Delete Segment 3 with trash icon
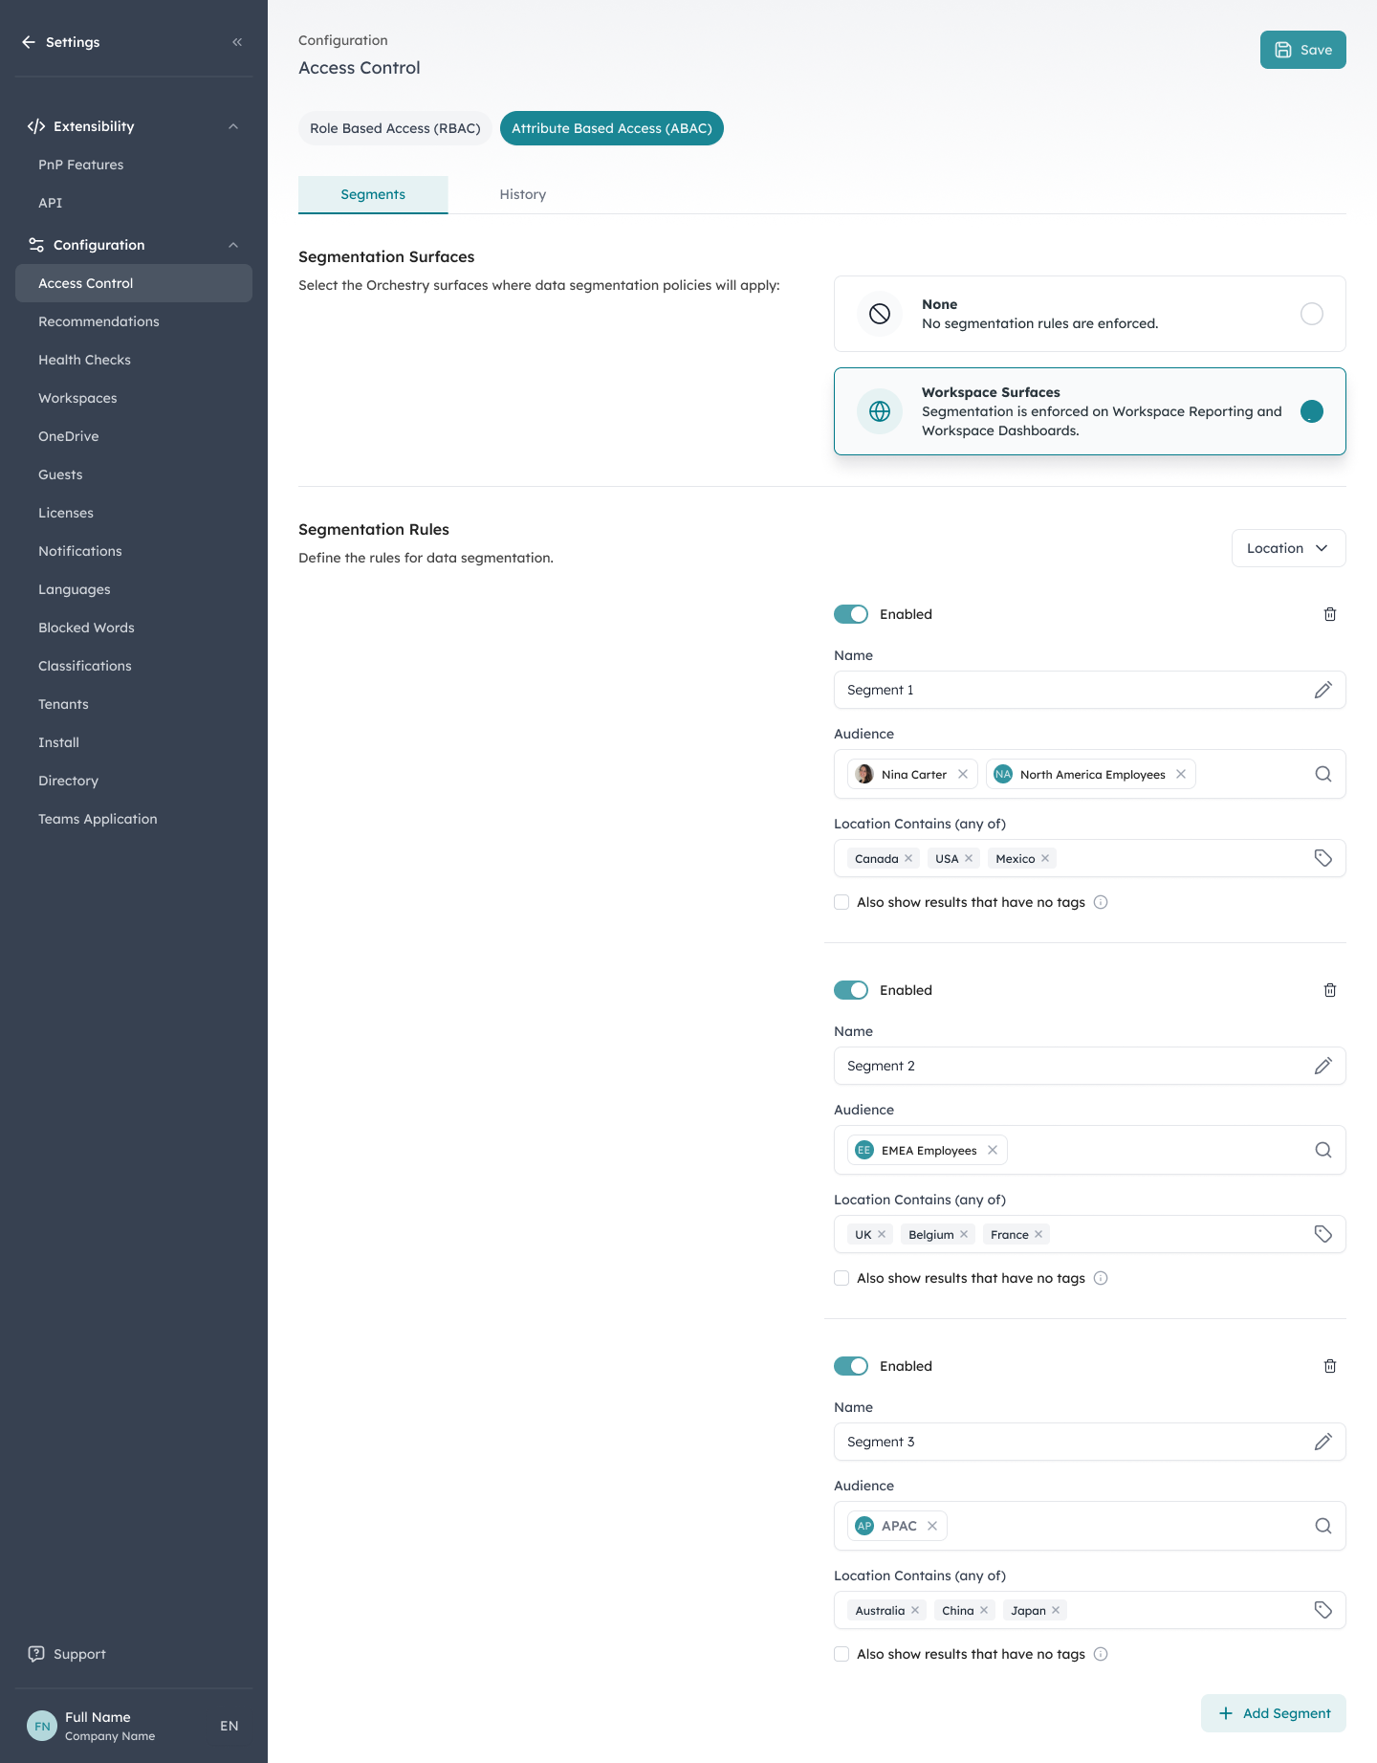This screenshot has height=1763, width=1377. click(1329, 1366)
